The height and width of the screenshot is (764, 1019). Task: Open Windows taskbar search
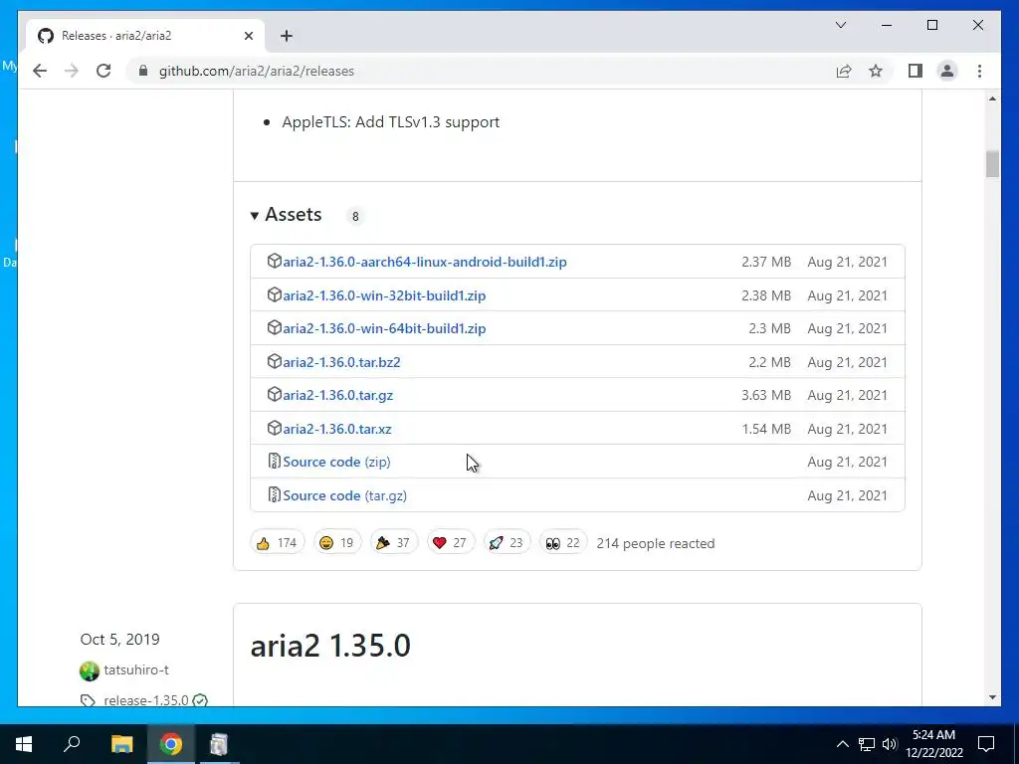pyautogui.click(x=72, y=744)
